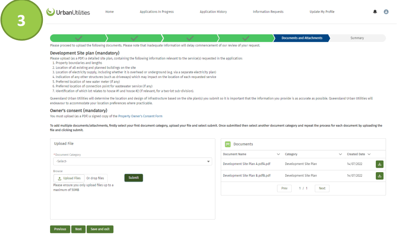Click the Next button beside Previous

click(78, 229)
